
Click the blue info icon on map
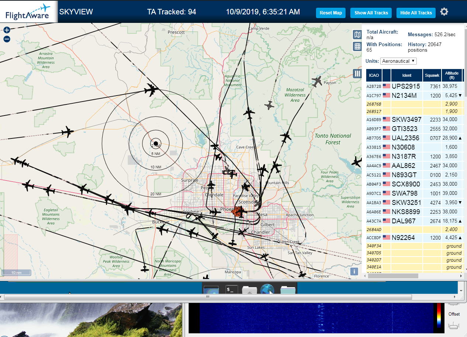coord(354,271)
